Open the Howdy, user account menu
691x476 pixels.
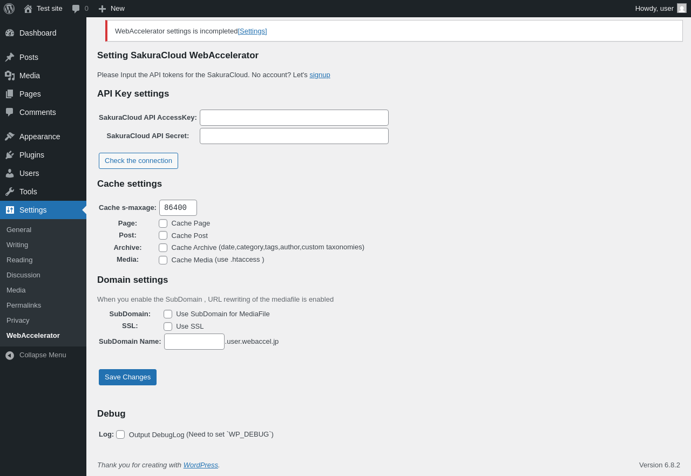660,9
